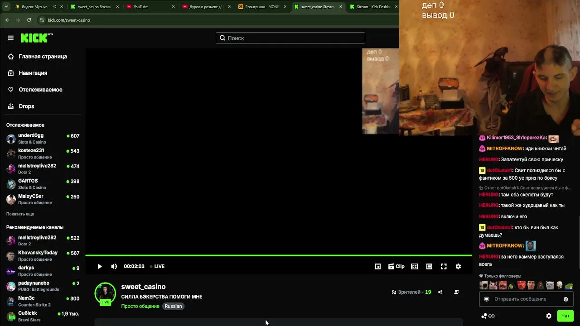Viewport: 580px width, 326px height.
Task: Jump to LIVE in the player
Action: (x=157, y=266)
